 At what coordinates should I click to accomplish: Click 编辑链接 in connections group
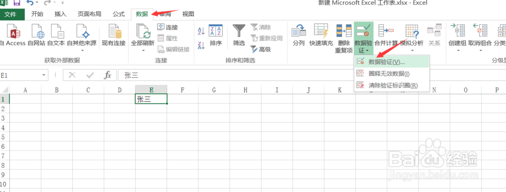coord(173,50)
